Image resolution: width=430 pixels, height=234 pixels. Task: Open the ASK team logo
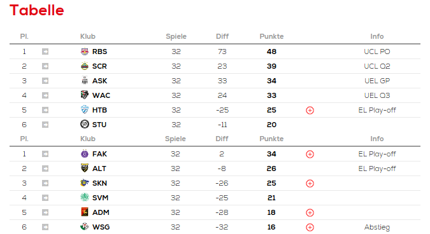pyautogui.click(x=85, y=81)
